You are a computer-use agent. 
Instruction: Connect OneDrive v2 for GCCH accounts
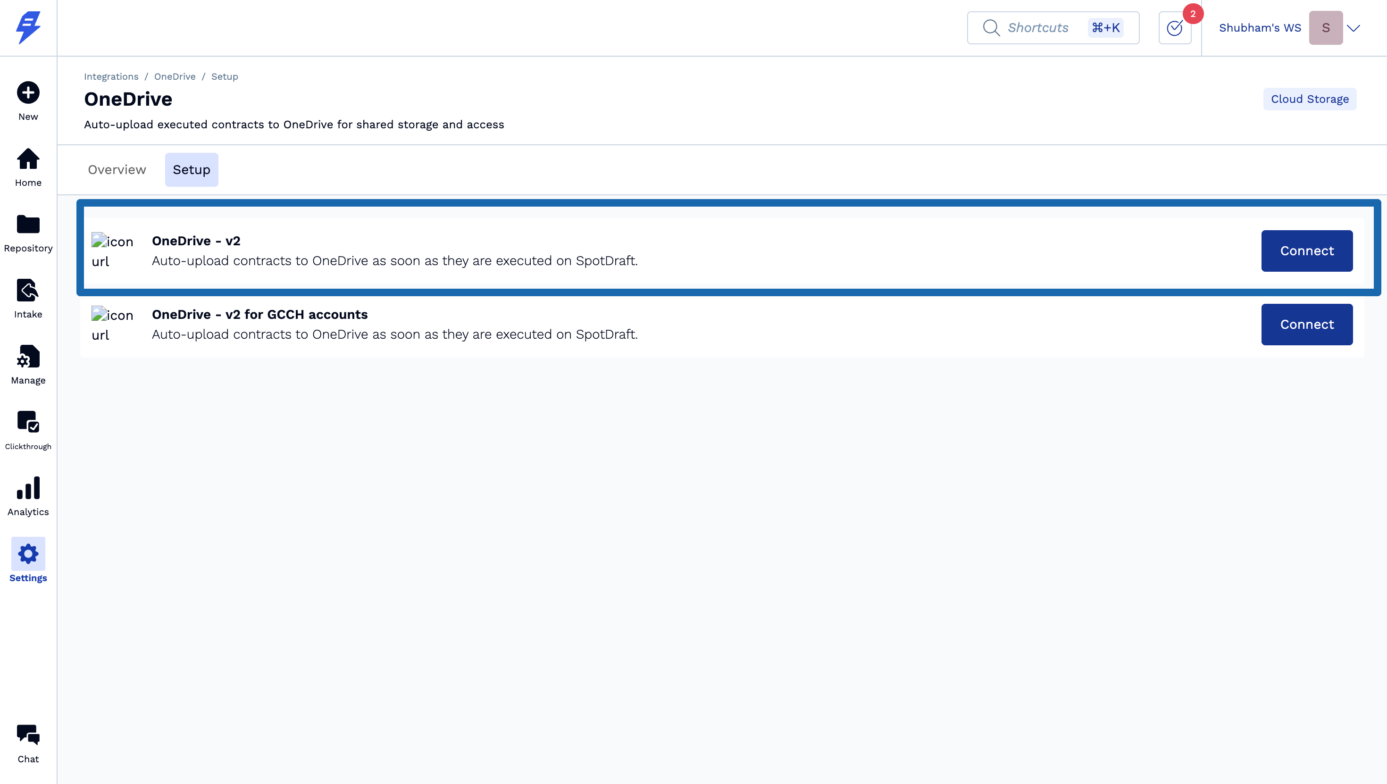coord(1306,325)
